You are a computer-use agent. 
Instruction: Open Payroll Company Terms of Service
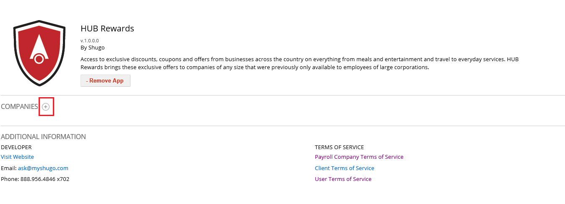tap(359, 157)
